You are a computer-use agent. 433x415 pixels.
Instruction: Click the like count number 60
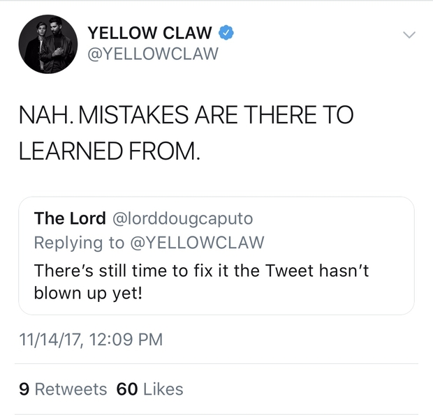[x=127, y=389]
